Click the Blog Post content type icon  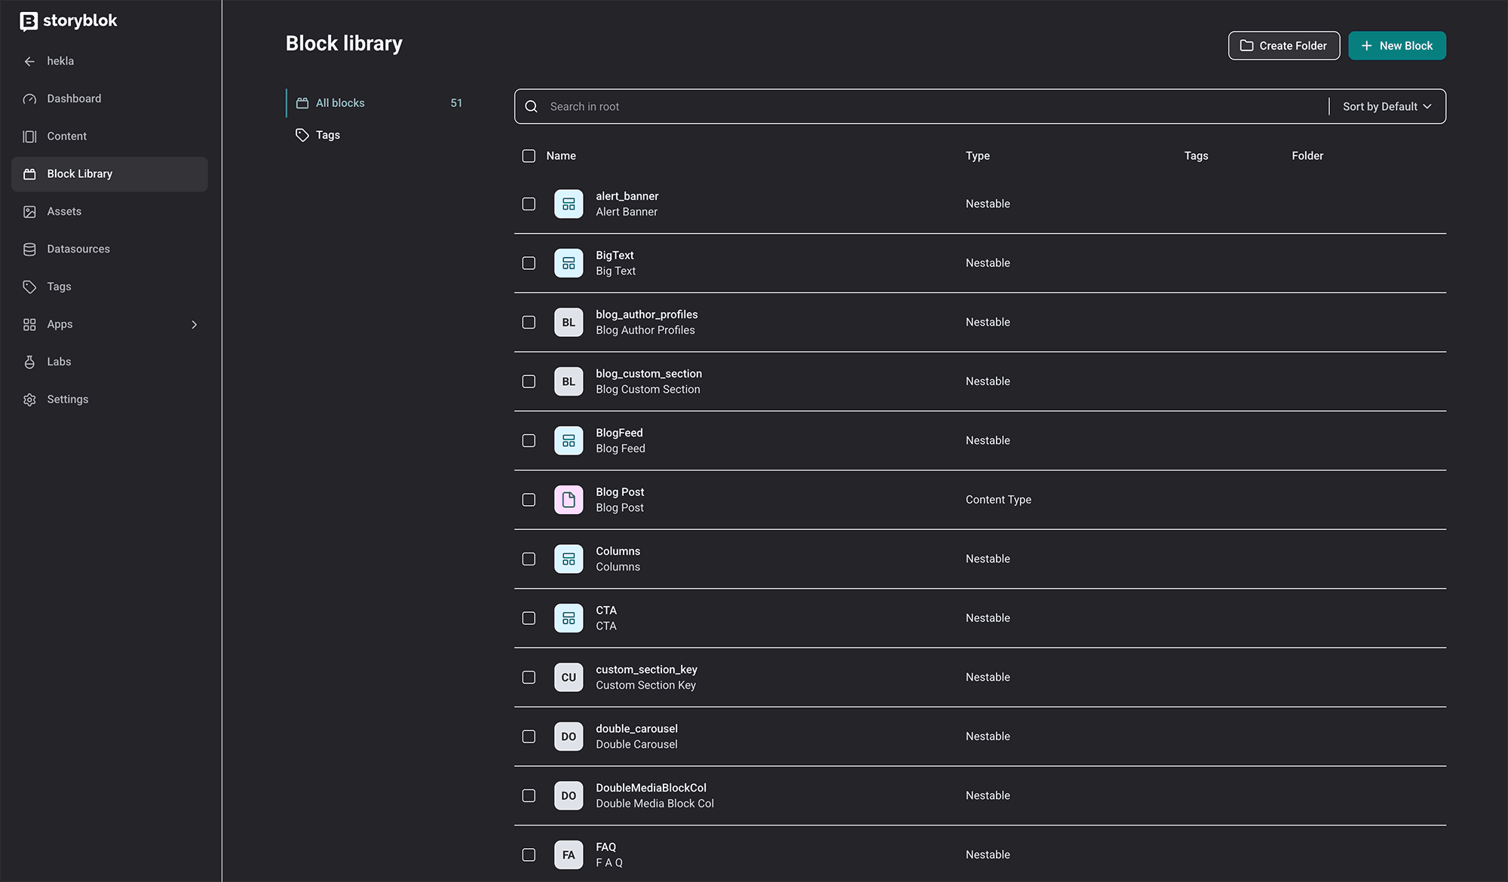pos(569,500)
